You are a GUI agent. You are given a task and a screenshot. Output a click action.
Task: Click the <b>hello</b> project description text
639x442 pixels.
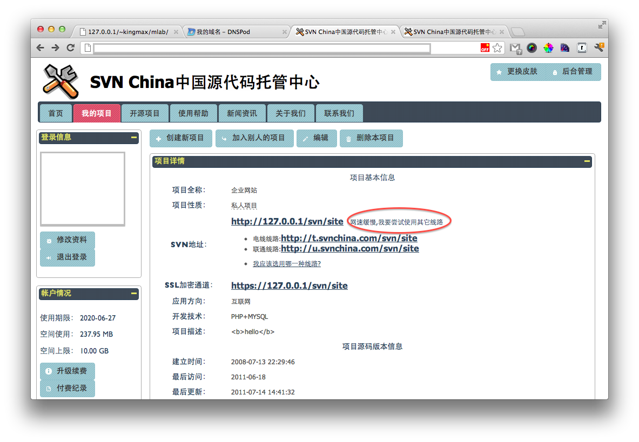click(253, 332)
